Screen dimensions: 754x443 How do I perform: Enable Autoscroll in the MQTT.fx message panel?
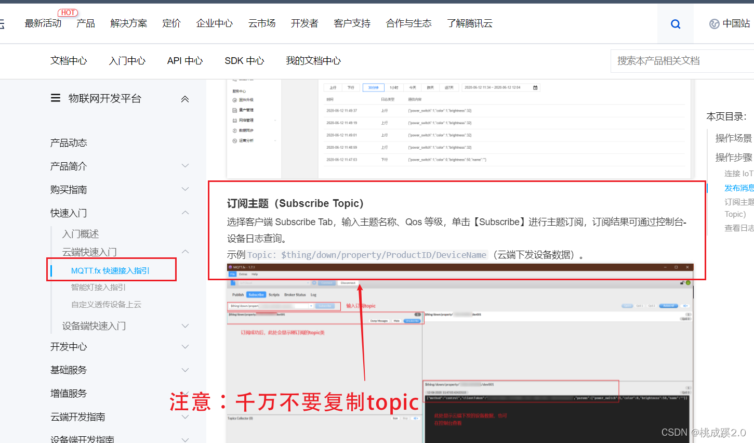[x=668, y=305]
